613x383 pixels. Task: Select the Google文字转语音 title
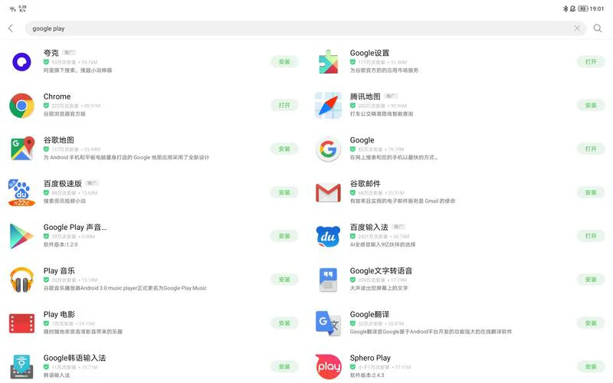(x=381, y=271)
